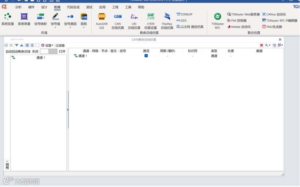Open TSMaster RPC IP编辑器
The height and width of the screenshot is (187, 300).
click(280, 21)
